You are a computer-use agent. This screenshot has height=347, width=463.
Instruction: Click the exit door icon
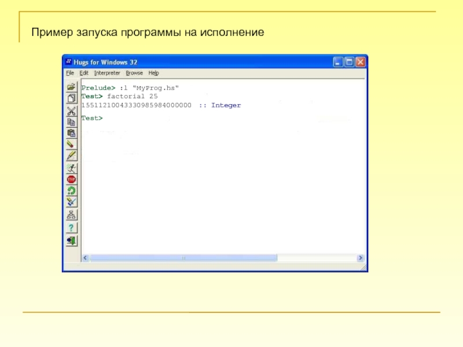click(71, 240)
